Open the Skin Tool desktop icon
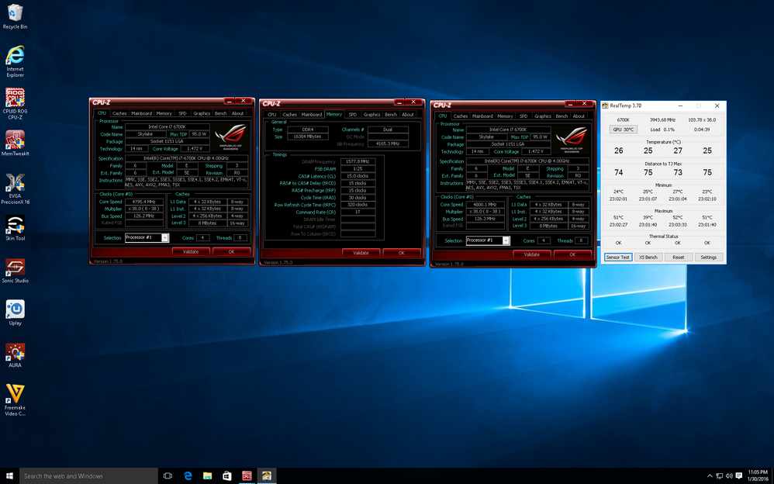774x484 pixels. pyautogui.click(x=15, y=228)
